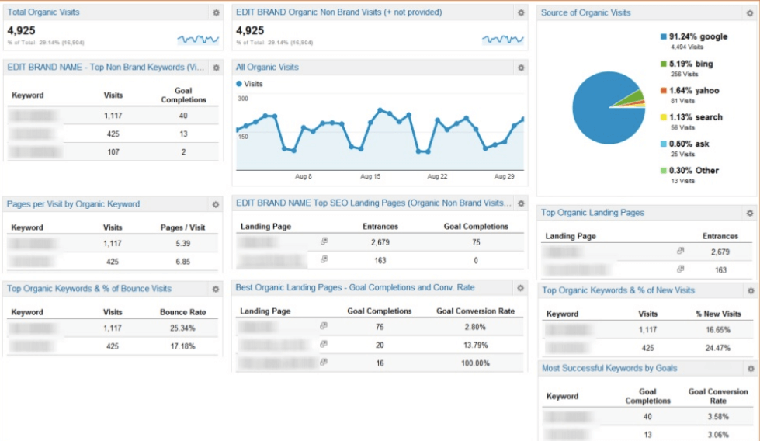Open settings of Pages per Visit by Organic Keyword

click(x=216, y=204)
